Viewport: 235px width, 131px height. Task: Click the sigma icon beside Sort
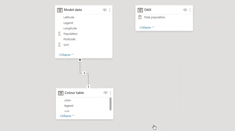(x=60, y=45)
